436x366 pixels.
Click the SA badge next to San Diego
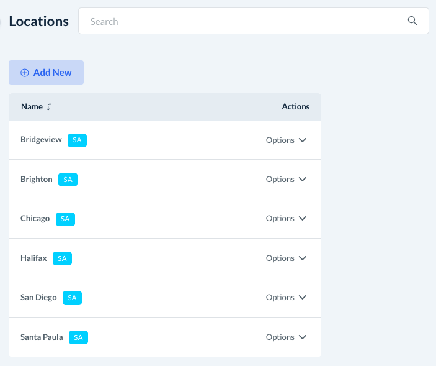(72, 298)
